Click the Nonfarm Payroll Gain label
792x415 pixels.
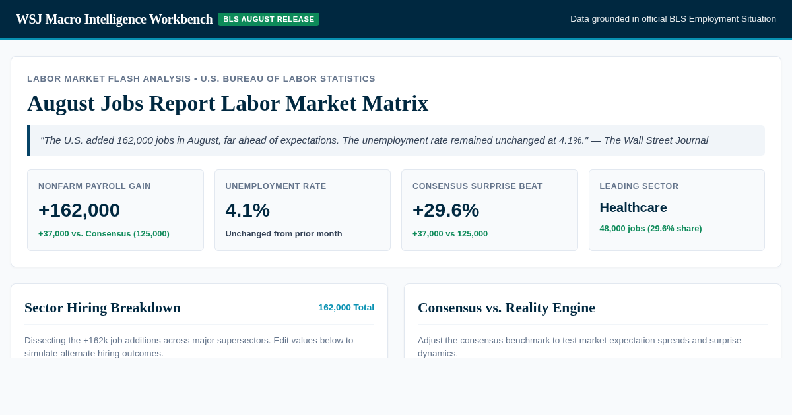pyautogui.click(x=94, y=186)
